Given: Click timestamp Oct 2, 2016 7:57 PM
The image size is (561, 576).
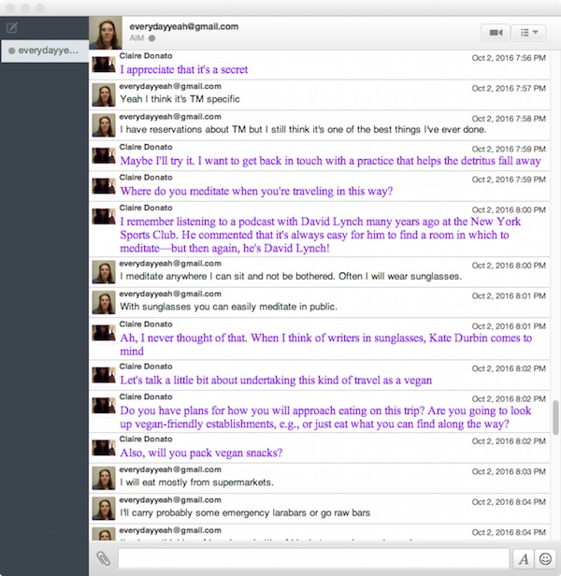Looking at the screenshot, I should click(x=509, y=89).
